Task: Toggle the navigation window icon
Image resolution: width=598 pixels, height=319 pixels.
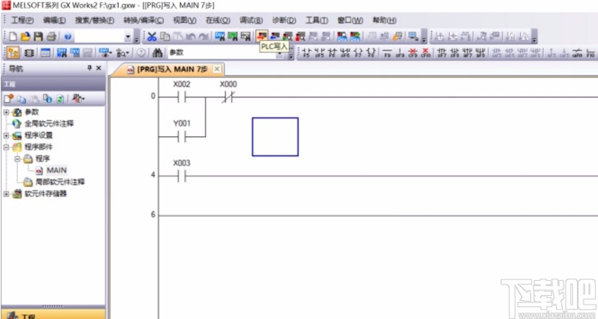Action: tap(14, 53)
